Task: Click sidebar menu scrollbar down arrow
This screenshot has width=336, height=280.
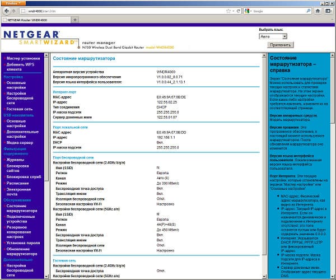Action: click(46, 276)
